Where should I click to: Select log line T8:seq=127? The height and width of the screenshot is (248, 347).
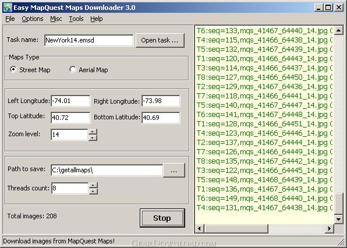(265, 77)
